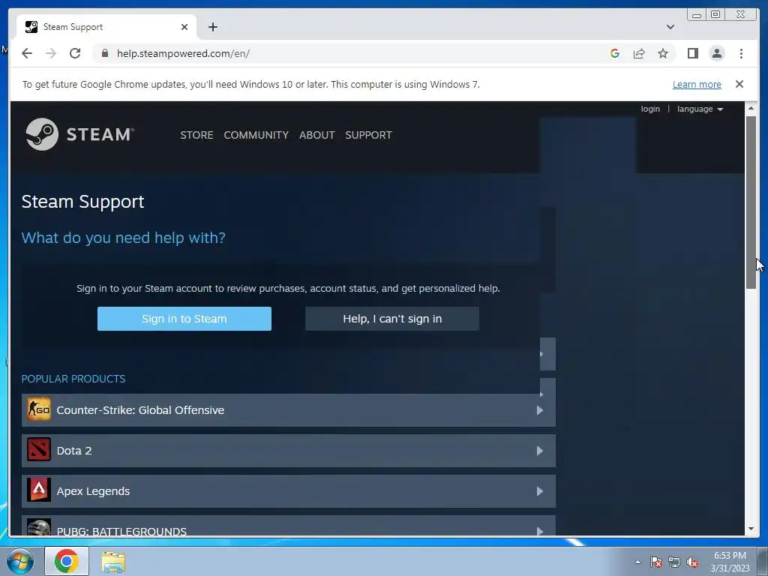Viewport: 768px width, 576px height.
Task: Close the Steam Support tab
Action: click(184, 27)
